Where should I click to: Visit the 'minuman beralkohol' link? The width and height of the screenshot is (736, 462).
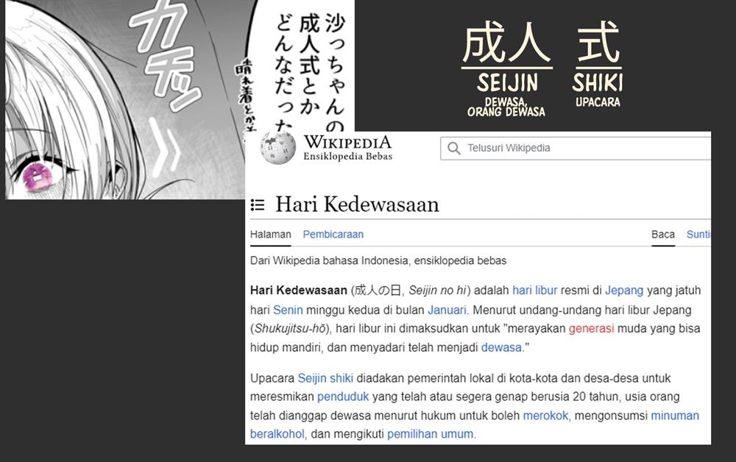(674, 416)
